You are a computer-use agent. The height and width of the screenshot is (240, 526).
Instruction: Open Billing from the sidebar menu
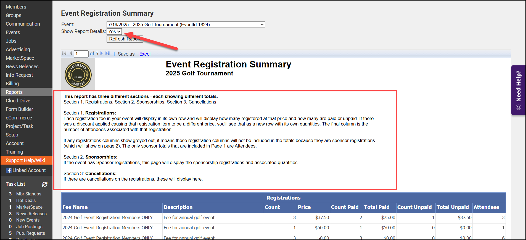12,84
